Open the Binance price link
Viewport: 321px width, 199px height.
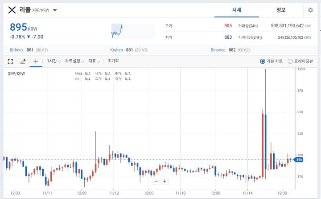coord(218,50)
